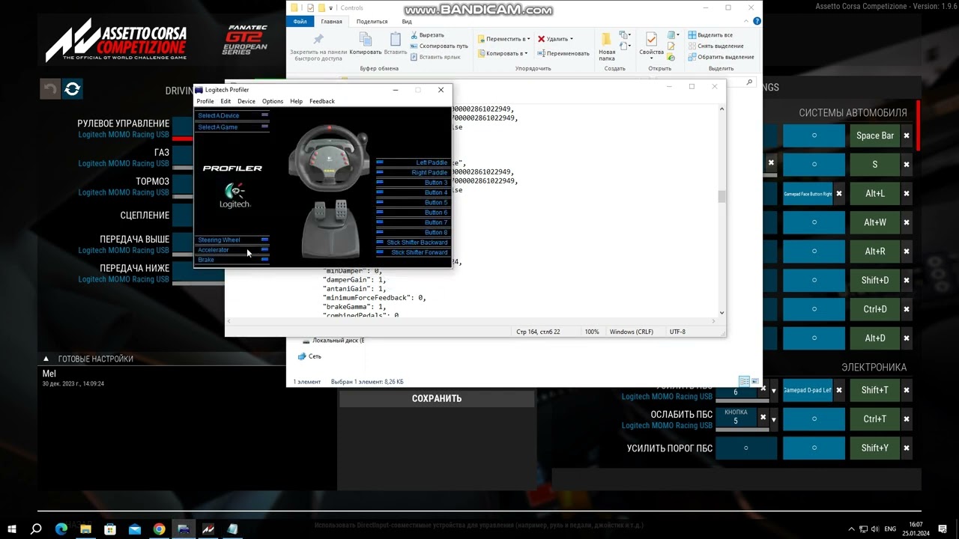Open Edit menu in Logitech Profiler

(226, 101)
